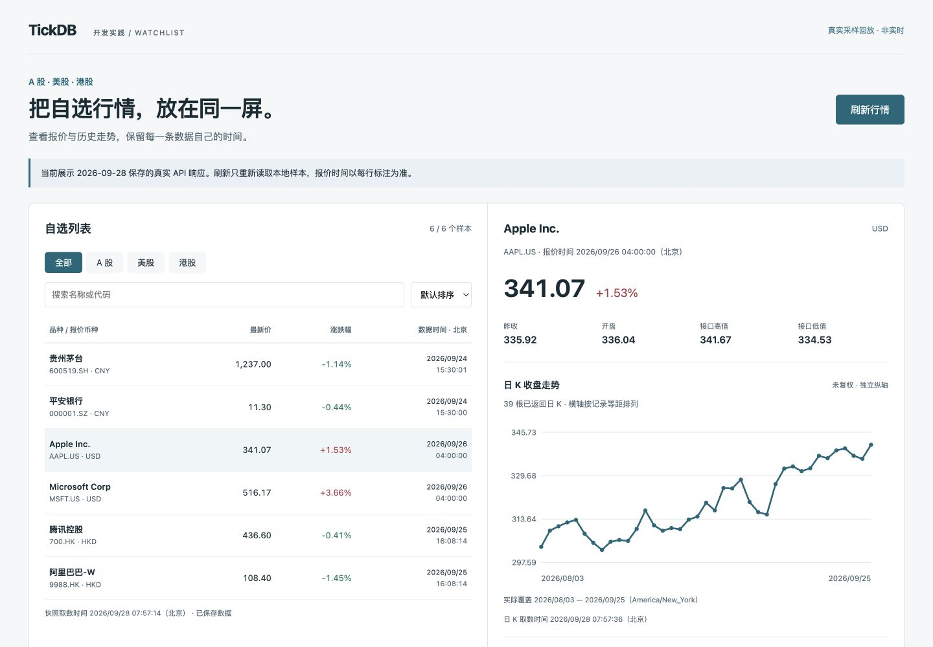Viewport: 933px width, 647px height.
Task: Click the 接口低值 value 334.53
Action: coord(814,340)
